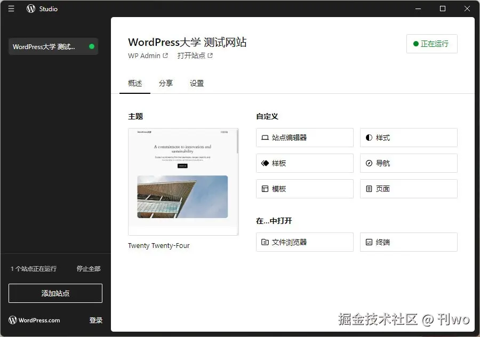Click the WordPress.com logo icon
This screenshot has height=337, width=480.
pos(13,320)
